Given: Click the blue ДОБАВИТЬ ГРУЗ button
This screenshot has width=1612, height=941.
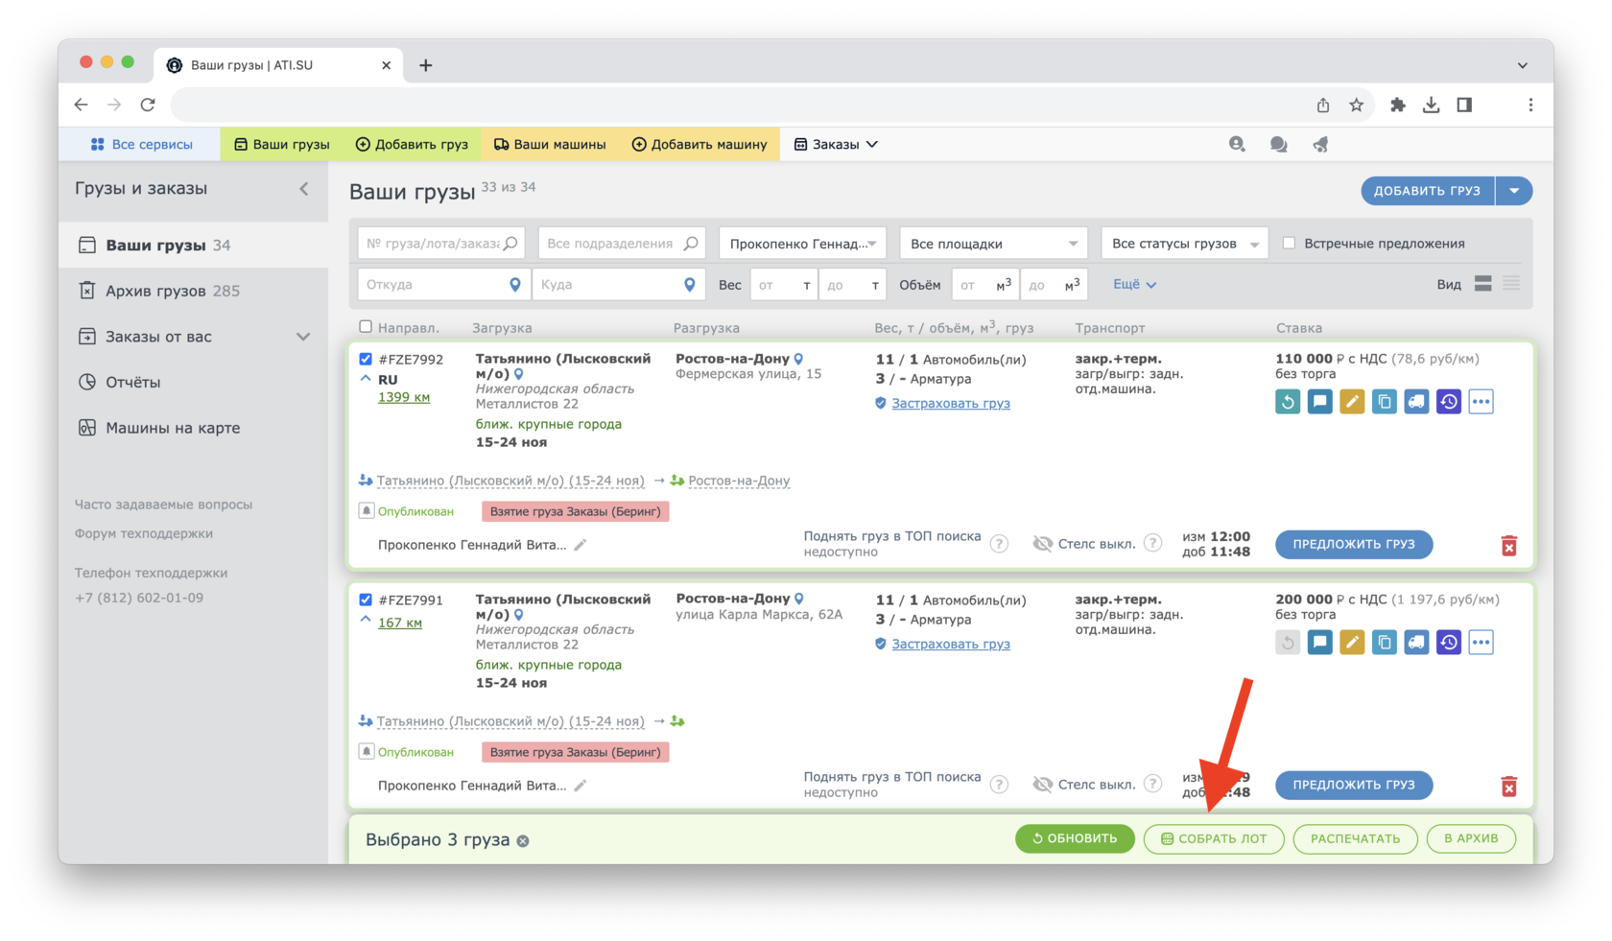Looking at the screenshot, I should (1428, 191).
